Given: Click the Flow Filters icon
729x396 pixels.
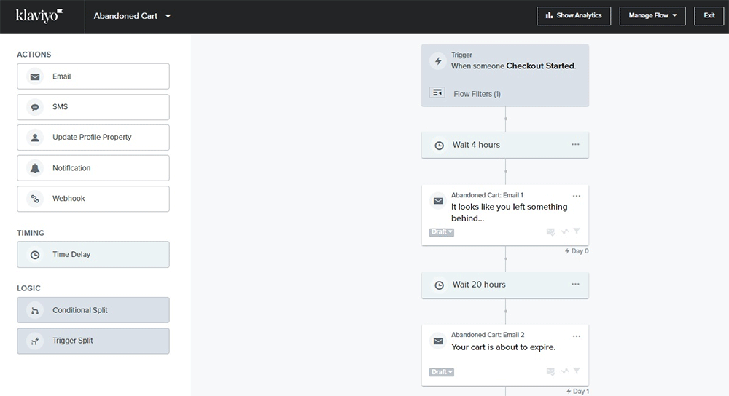Looking at the screenshot, I should (437, 93).
